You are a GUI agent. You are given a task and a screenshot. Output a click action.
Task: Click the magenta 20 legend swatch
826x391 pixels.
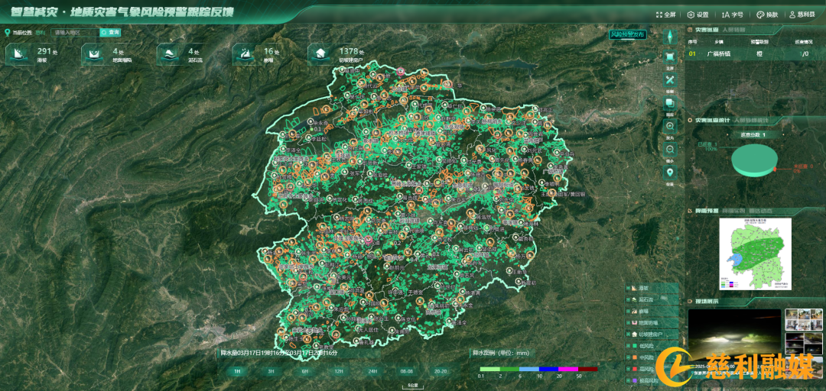[x=567, y=370]
